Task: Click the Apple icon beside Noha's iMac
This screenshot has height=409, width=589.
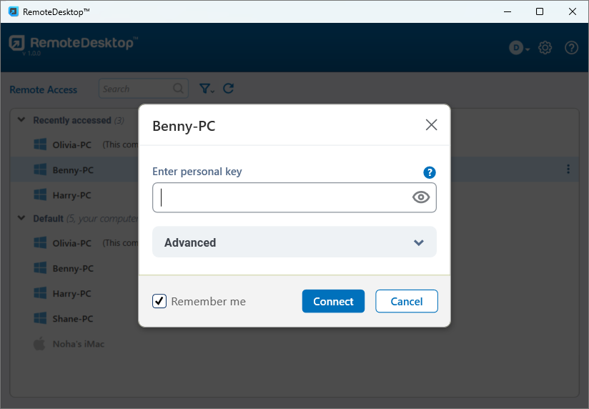Action: (x=40, y=344)
